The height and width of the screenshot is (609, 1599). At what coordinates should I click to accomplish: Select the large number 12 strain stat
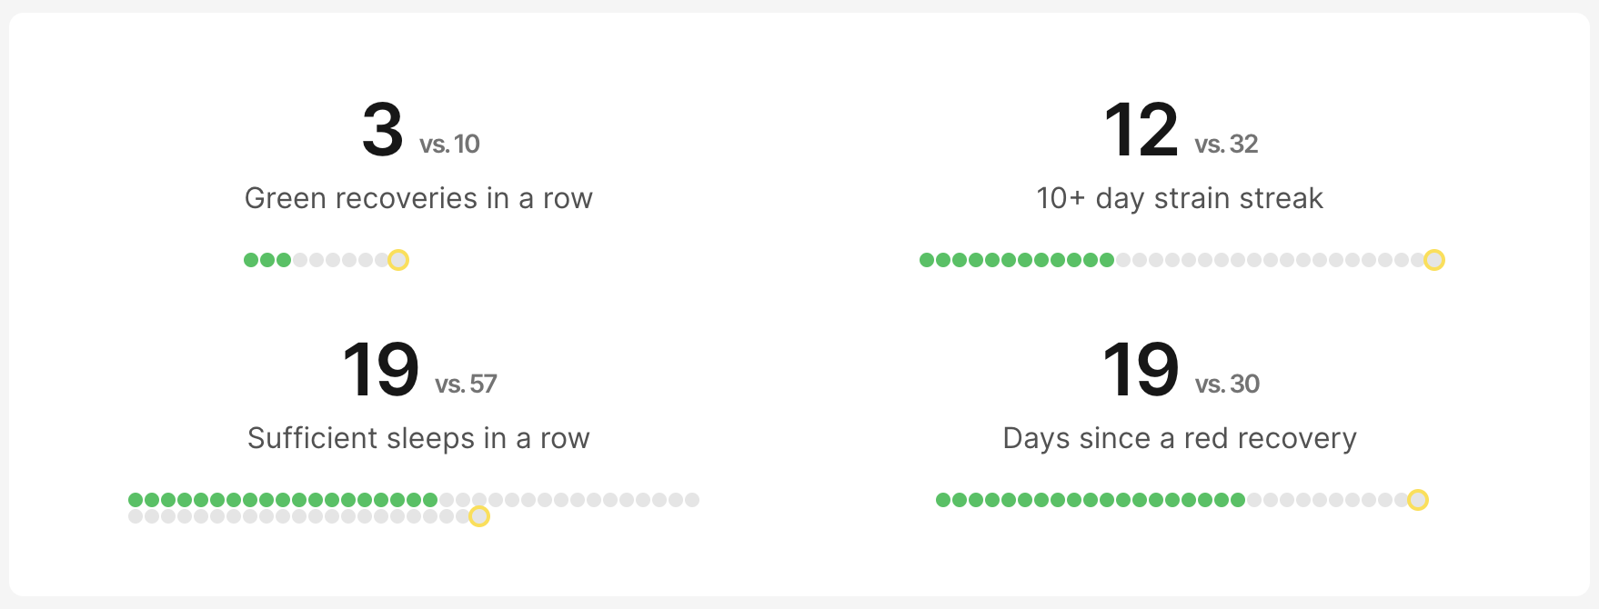pos(1141,130)
